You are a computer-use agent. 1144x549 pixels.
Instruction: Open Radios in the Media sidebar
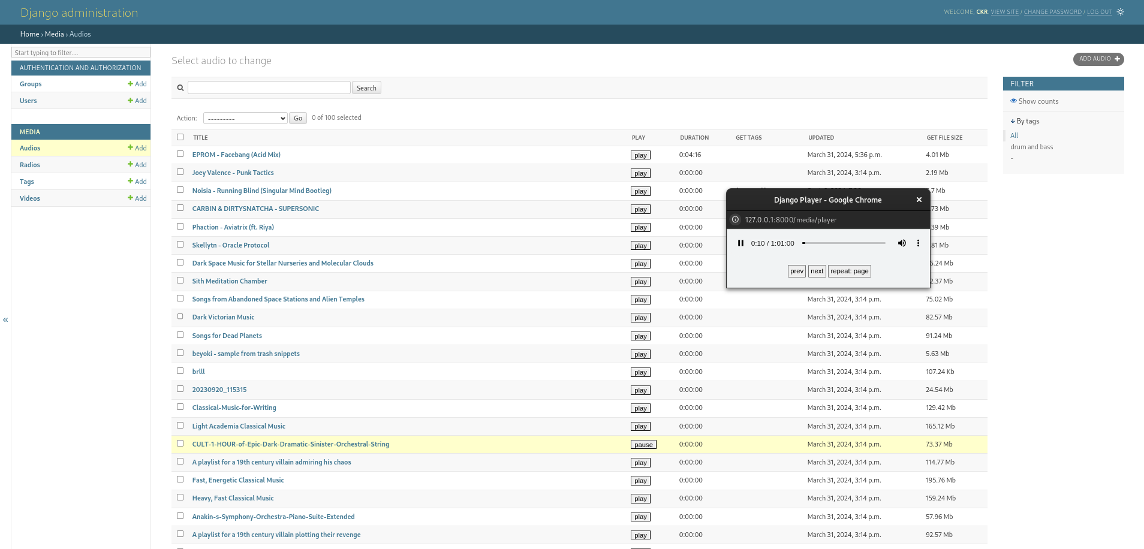tap(30, 165)
